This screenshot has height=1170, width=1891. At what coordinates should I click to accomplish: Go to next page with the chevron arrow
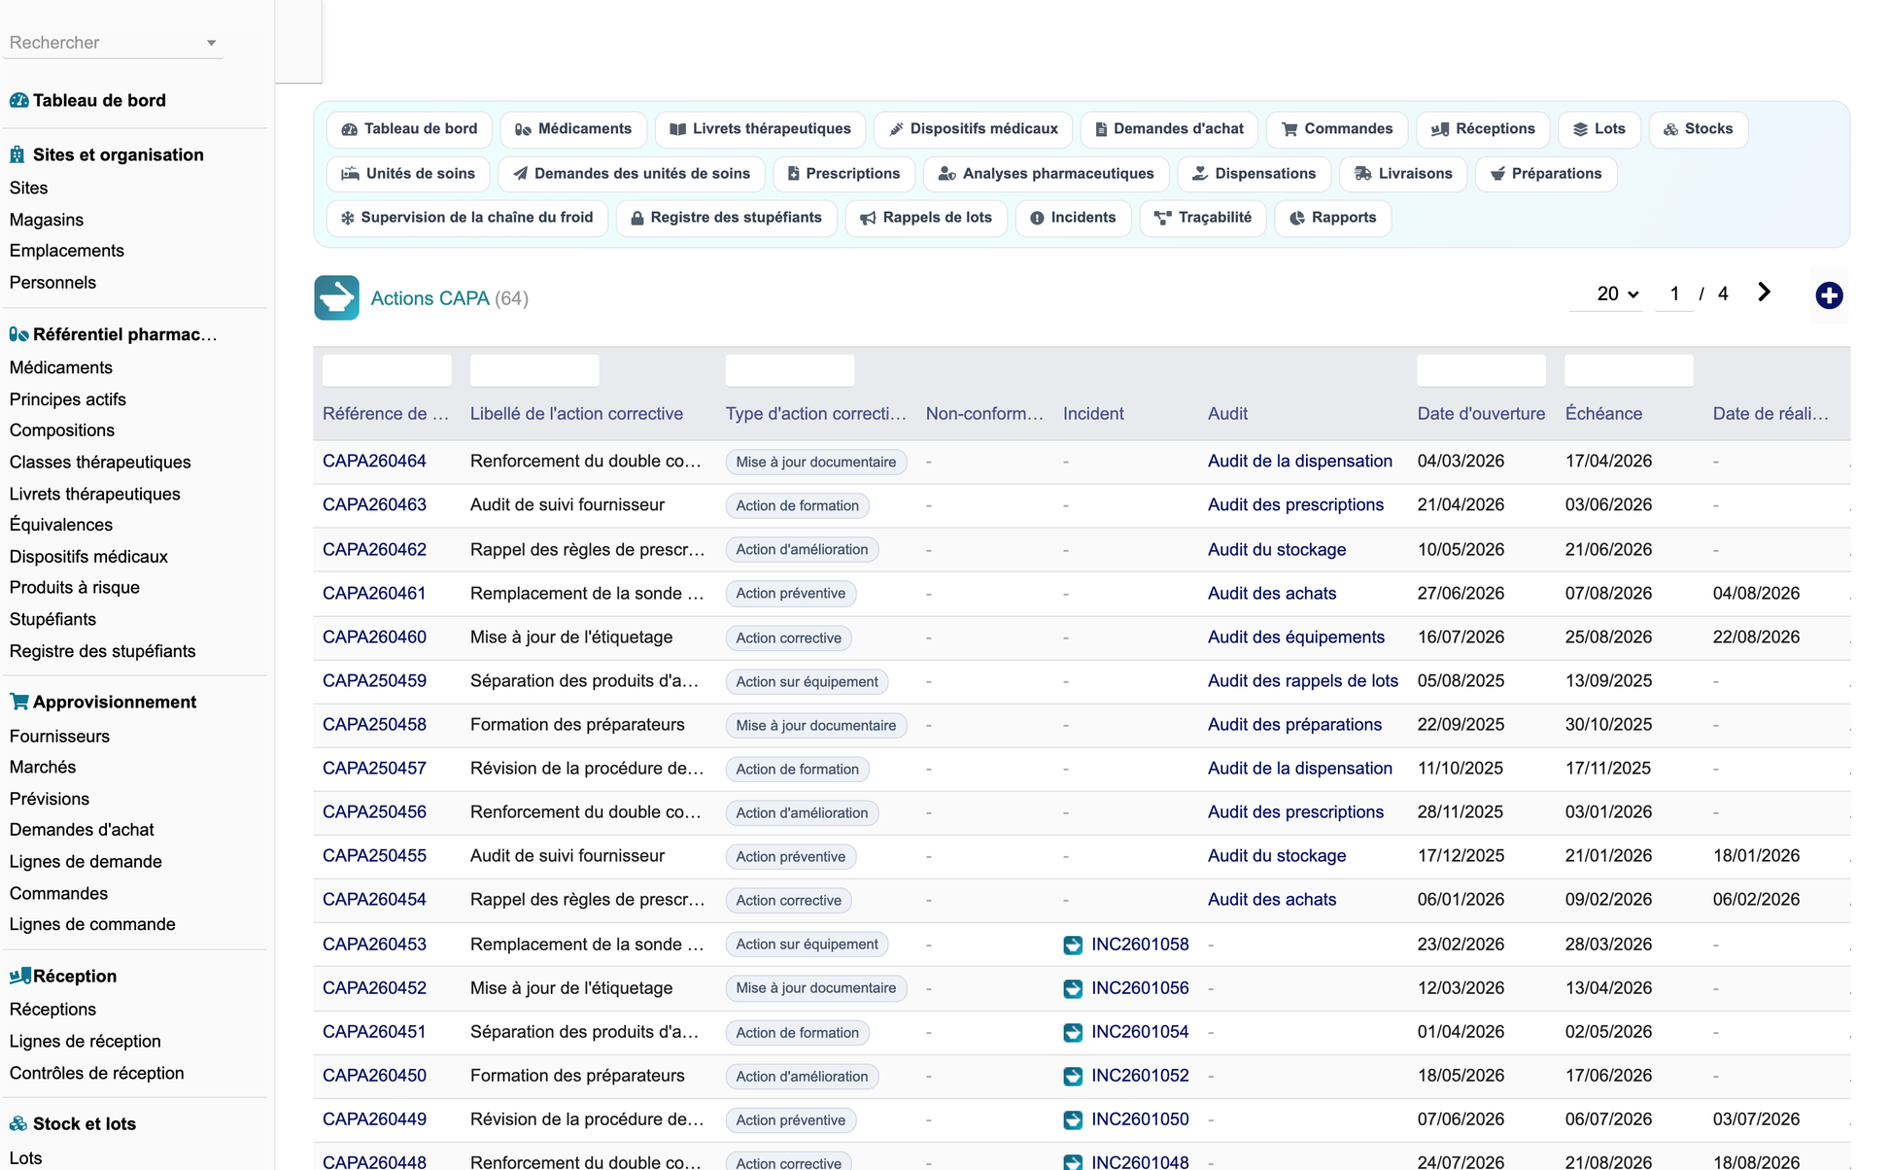click(1764, 292)
